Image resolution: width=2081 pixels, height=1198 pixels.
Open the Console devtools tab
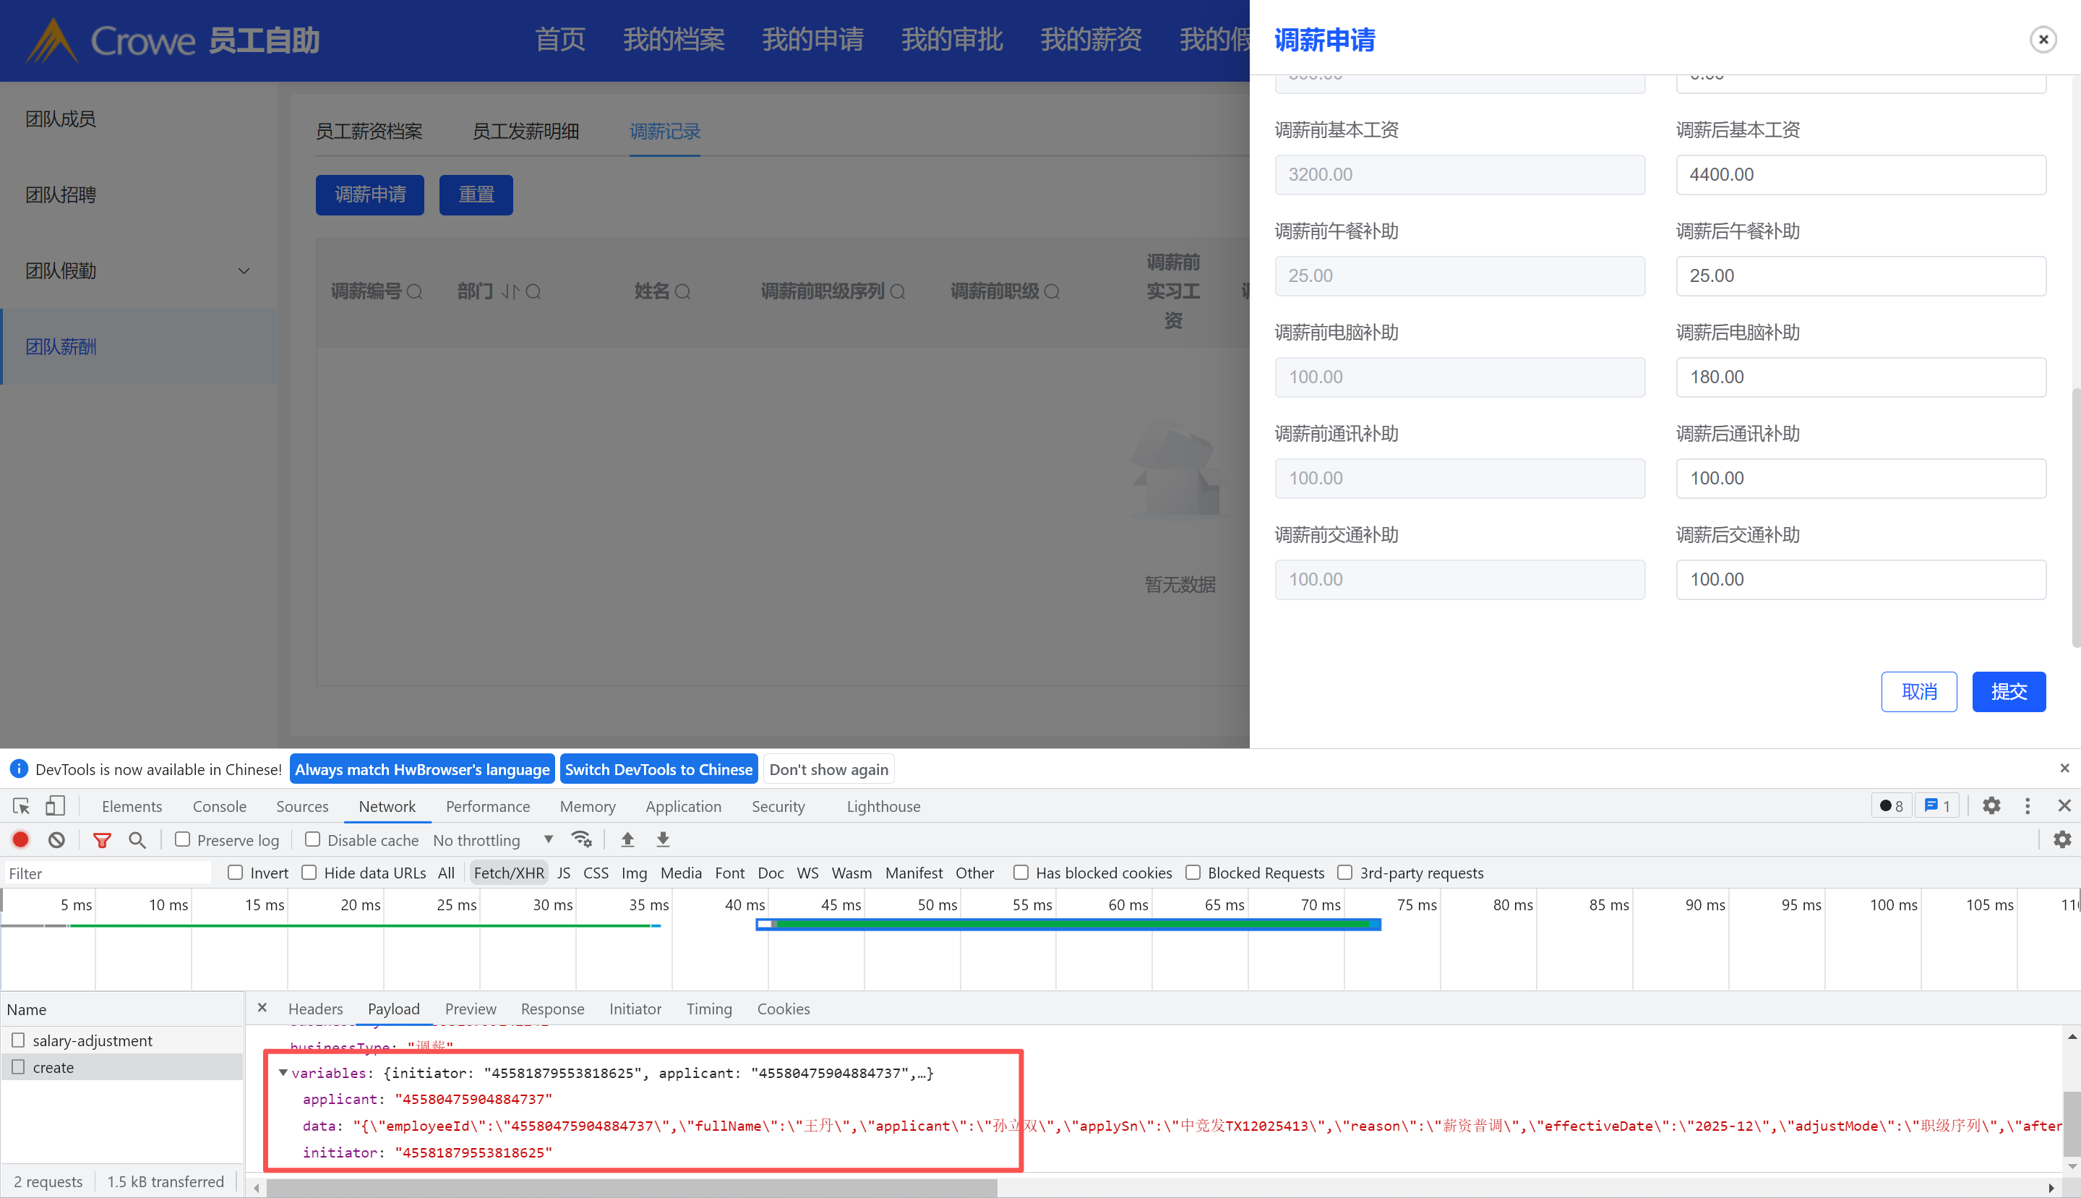pyautogui.click(x=219, y=805)
